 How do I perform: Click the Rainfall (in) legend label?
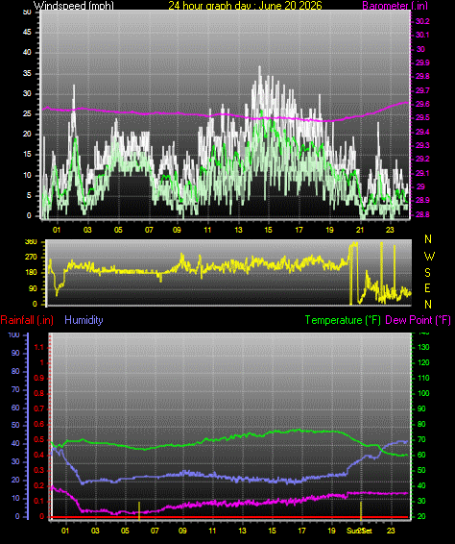[x=27, y=320]
